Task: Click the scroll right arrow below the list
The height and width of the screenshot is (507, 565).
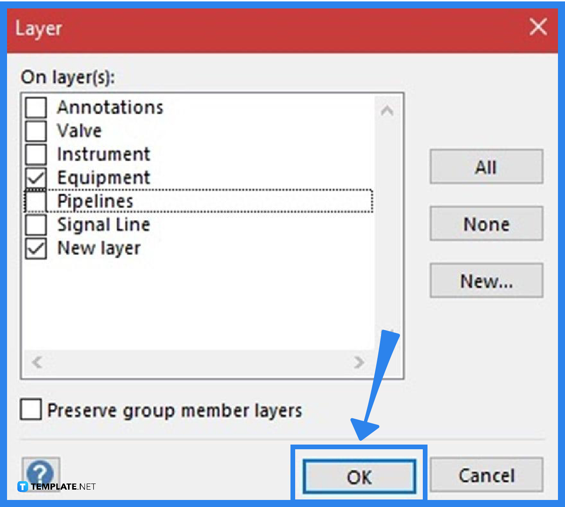Action: pos(359,362)
